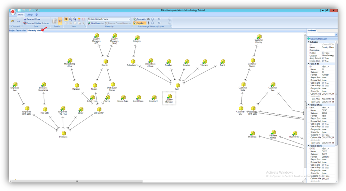
Task: Click the MicroStrategy round application button
Action: 13,12
